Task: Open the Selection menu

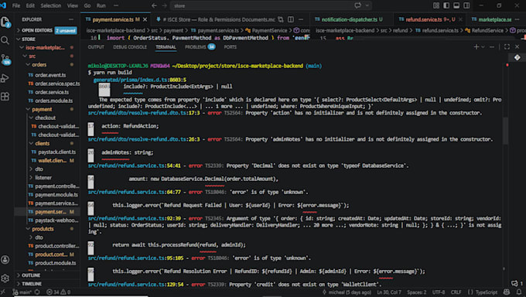Action: (50, 5)
